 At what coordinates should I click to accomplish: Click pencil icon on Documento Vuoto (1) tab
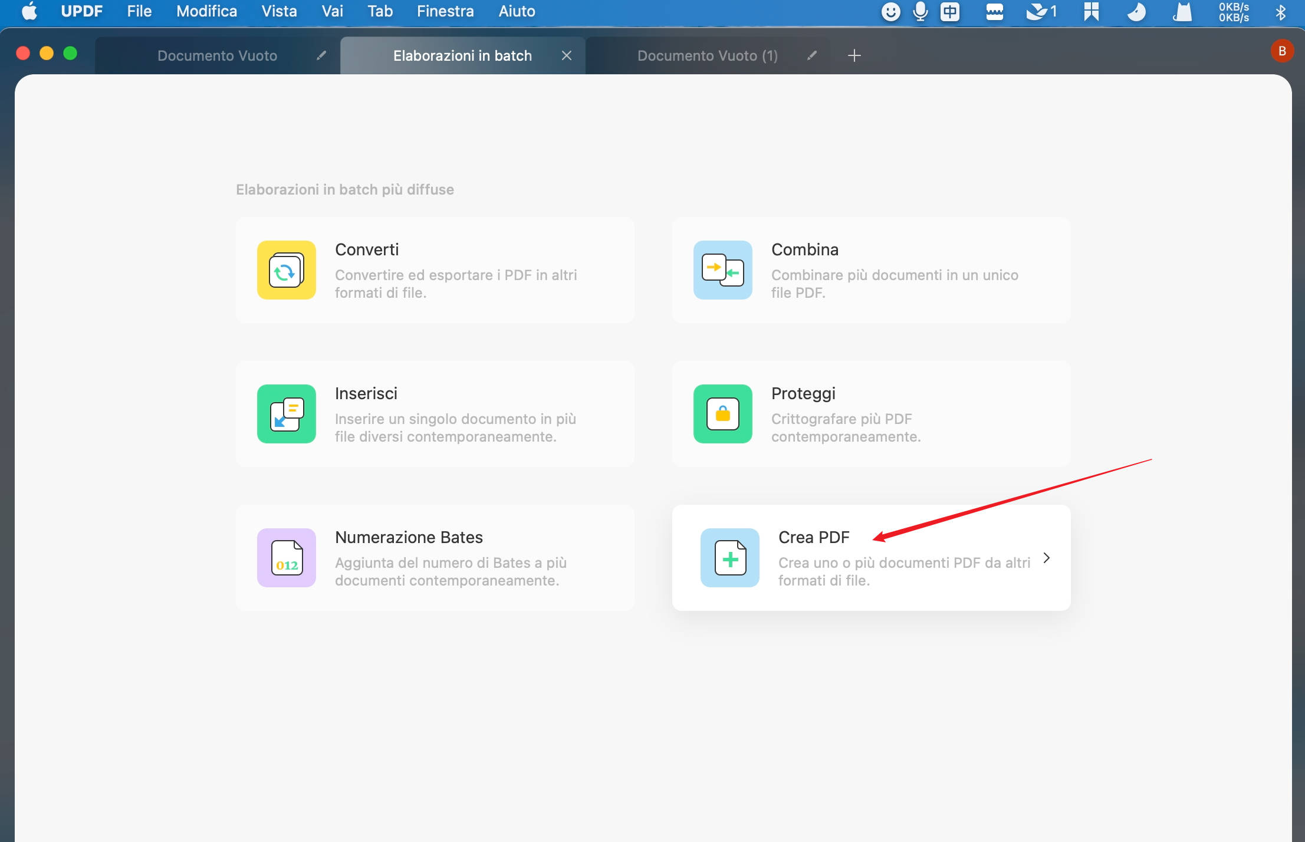[812, 55]
